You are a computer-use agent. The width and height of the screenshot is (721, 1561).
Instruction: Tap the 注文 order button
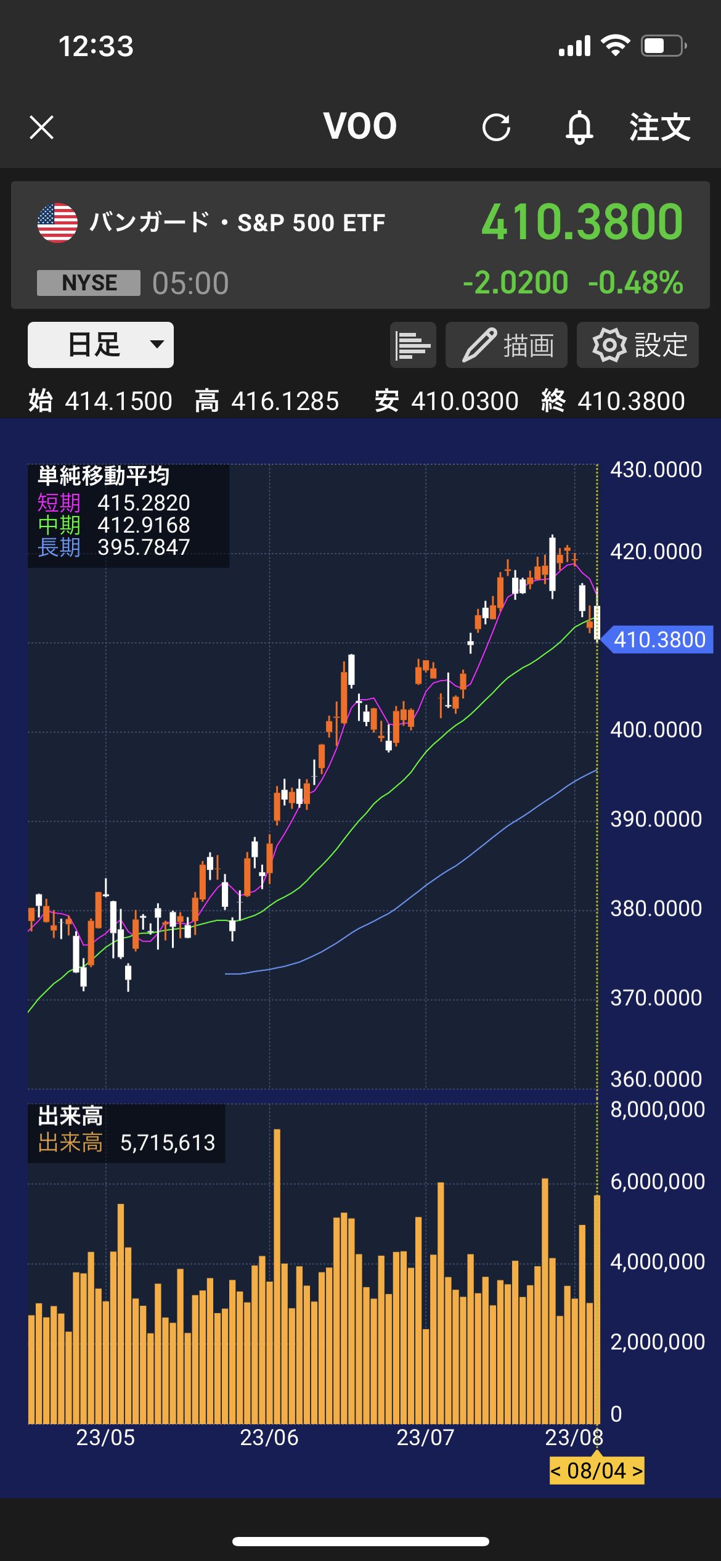pyautogui.click(x=659, y=128)
